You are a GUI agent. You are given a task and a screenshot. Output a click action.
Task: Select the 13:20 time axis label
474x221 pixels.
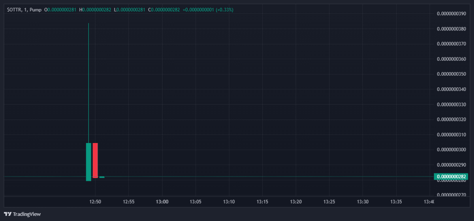[x=296, y=202]
